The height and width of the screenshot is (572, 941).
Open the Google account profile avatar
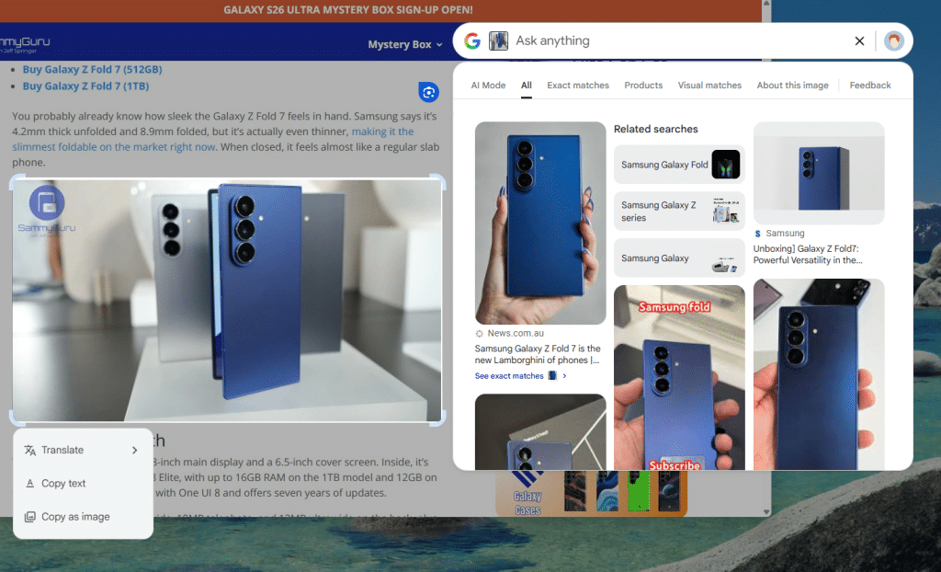[893, 40]
